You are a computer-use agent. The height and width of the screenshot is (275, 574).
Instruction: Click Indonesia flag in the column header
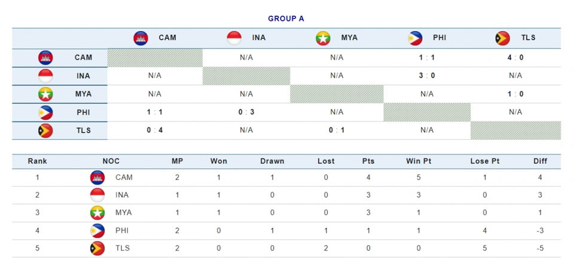[x=234, y=38]
